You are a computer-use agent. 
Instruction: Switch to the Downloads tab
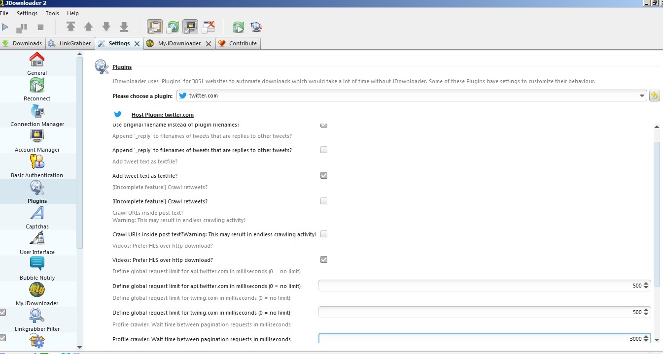[x=23, y=43]
